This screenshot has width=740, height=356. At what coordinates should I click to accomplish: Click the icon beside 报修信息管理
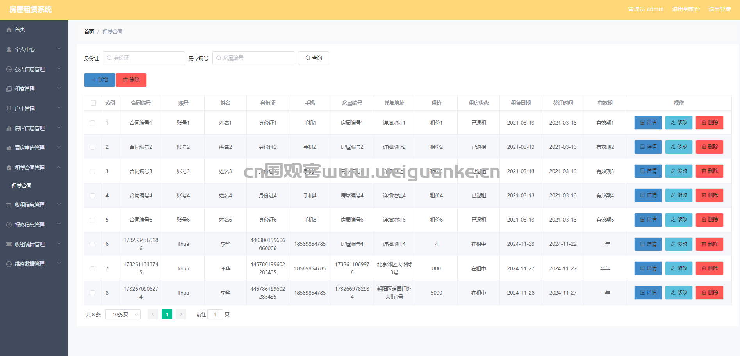tap(9, 225)
